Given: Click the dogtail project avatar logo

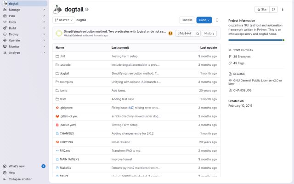Looking at the screenshot, I should [57, 9].
